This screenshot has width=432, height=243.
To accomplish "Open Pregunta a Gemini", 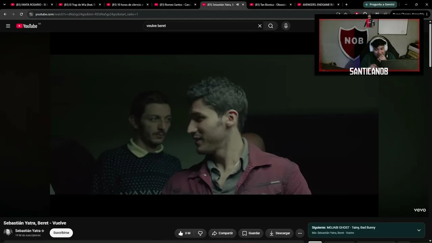I will (x=380, y=5).
